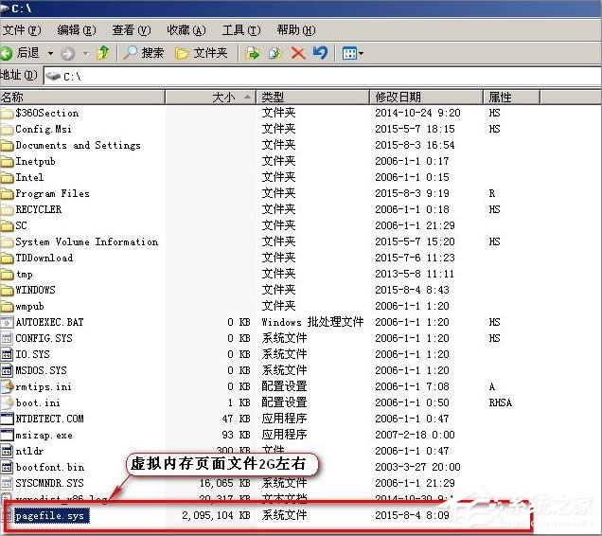The width and height of the screenshot is (602, 536).
Task: Click the Move To toolbar icon
Action: click(x=253, y=53)
